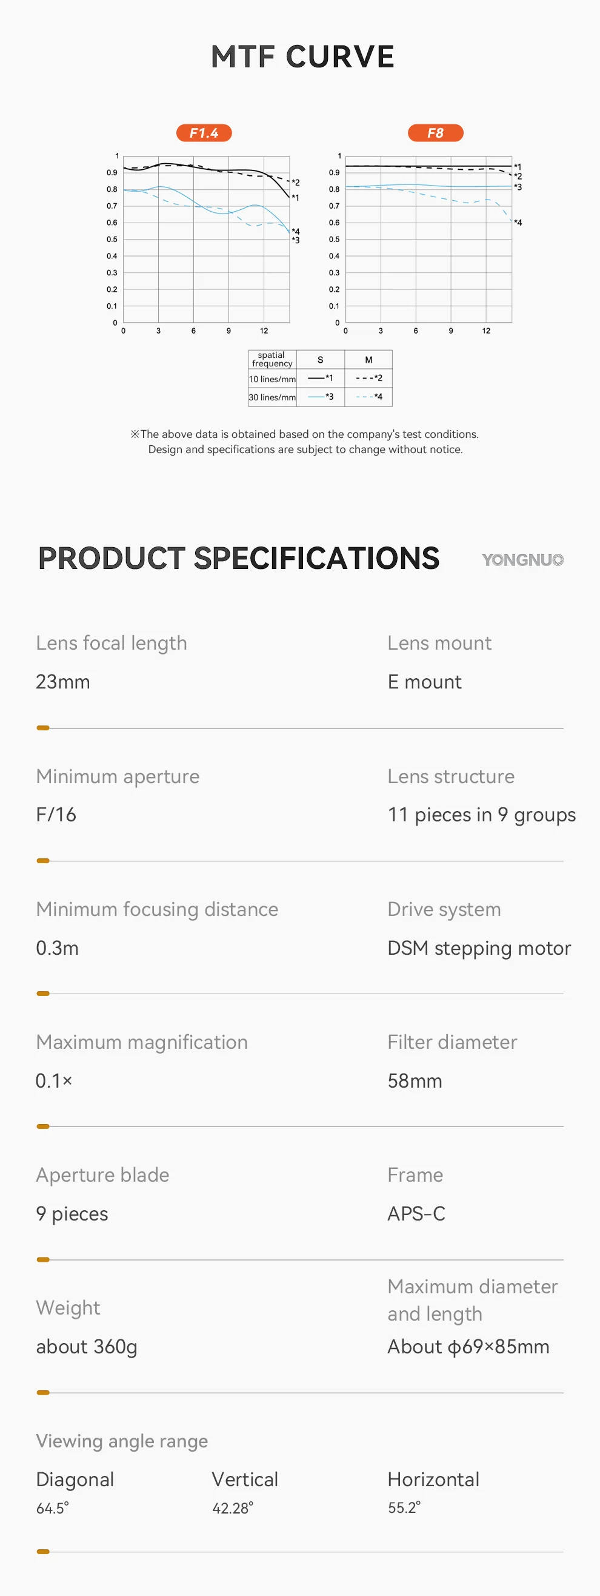The image size is (600, 1596).
Task: Click the F1.4 MTF chart
Action: coord(203,243)
